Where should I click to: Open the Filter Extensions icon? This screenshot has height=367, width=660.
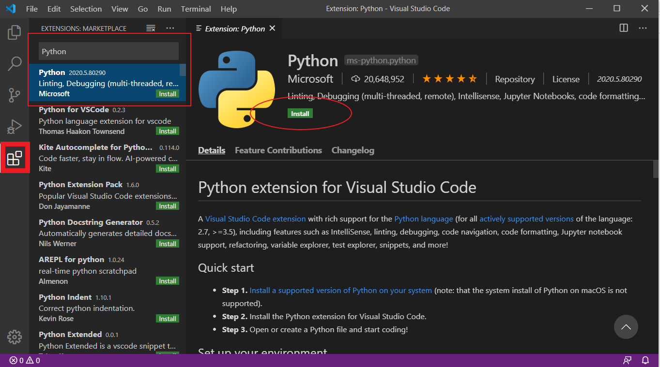(150, 28)
